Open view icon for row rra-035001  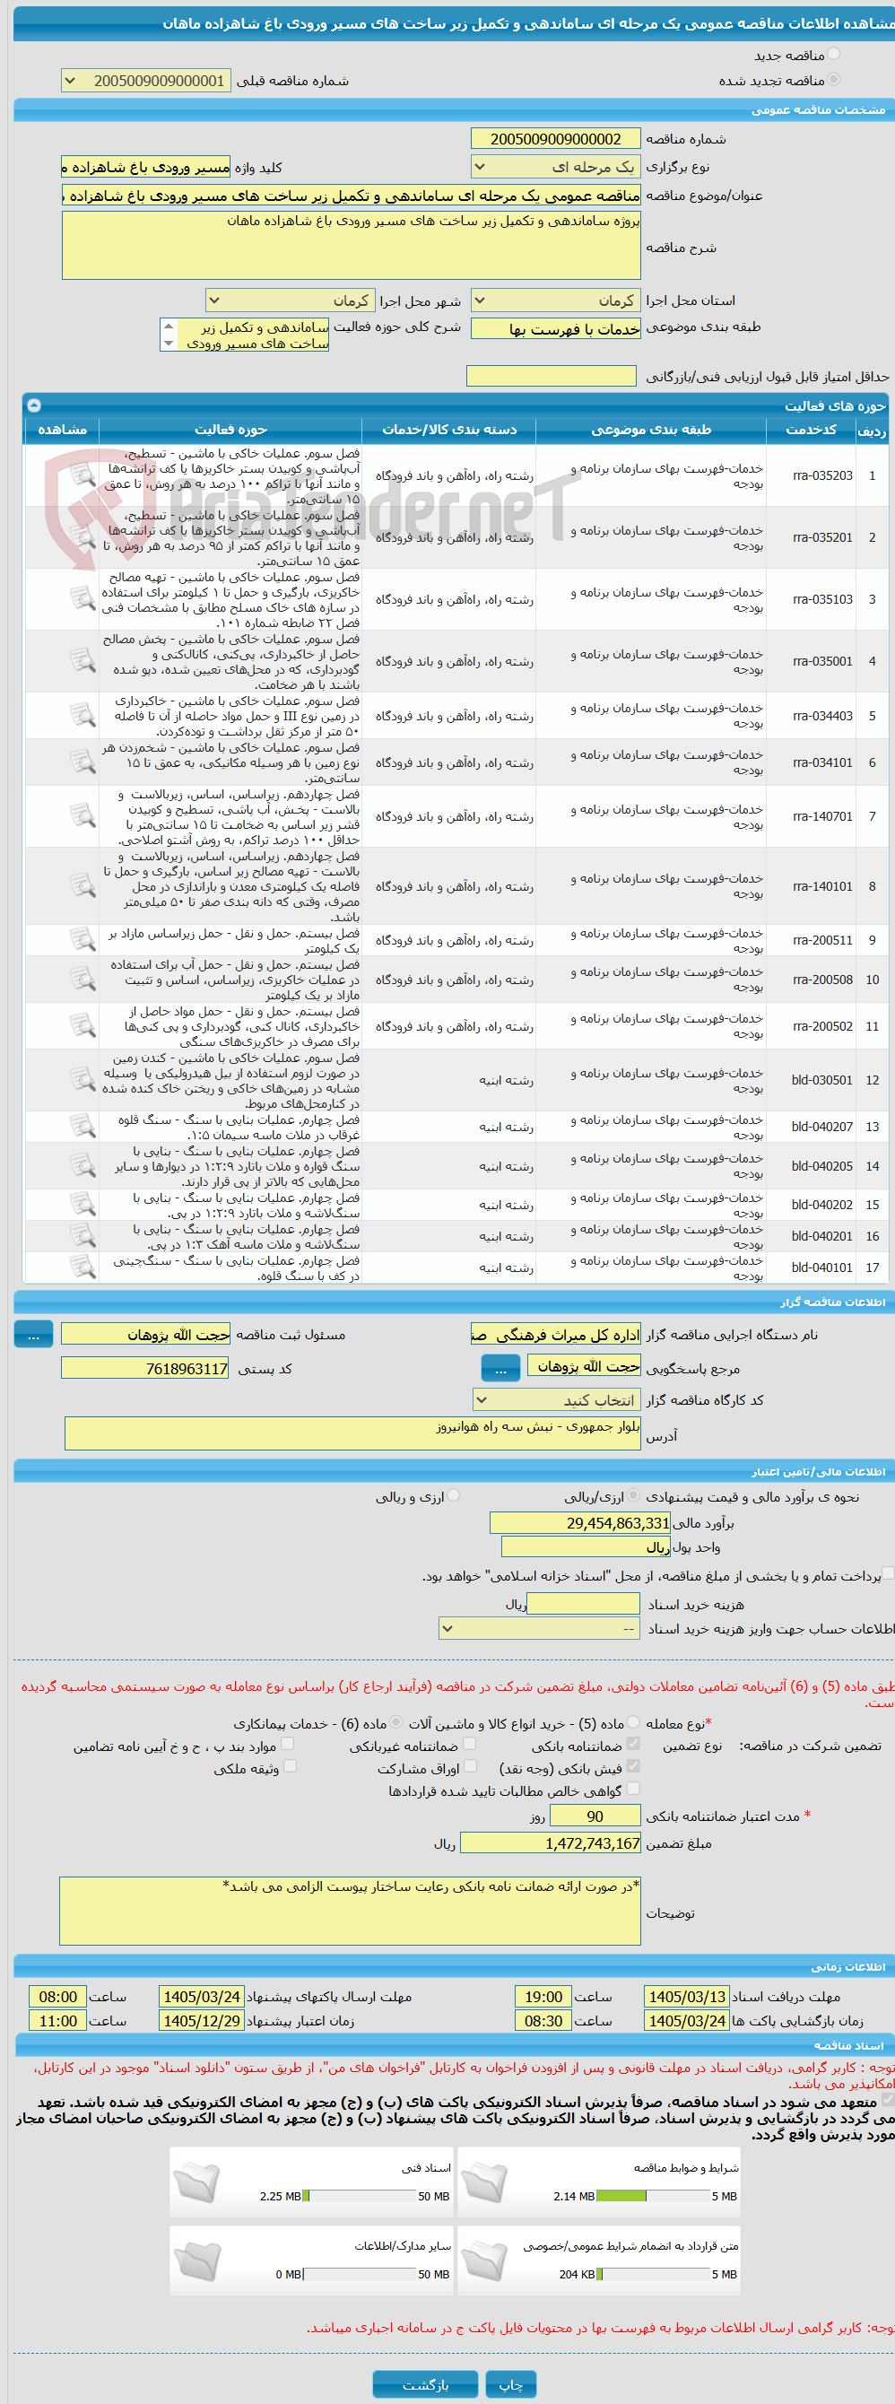83,661
